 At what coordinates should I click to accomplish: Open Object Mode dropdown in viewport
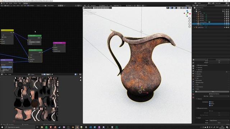[x=89, y=8]
